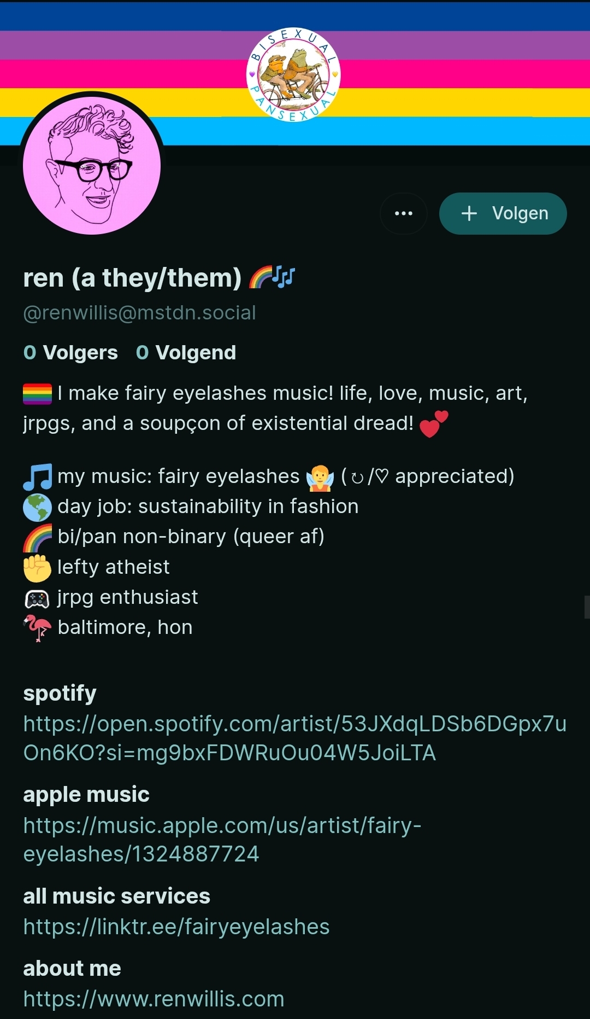Click the blue music note emoji

(x=37, y=477)
